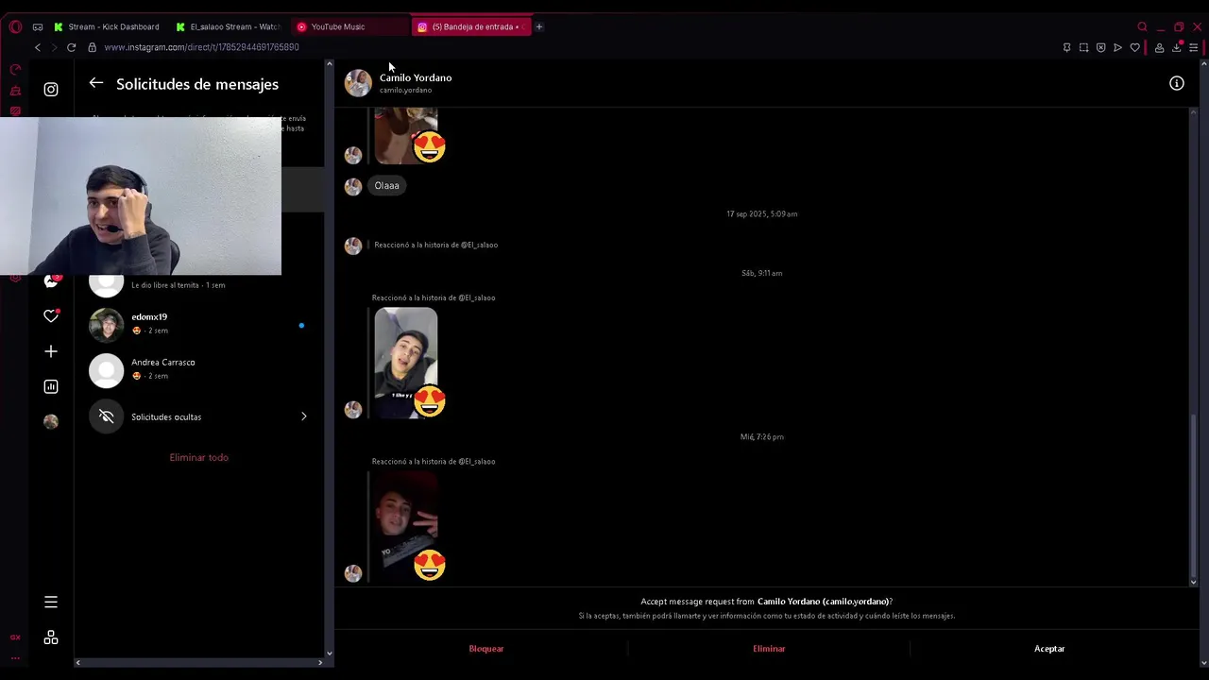Open Solicitudes ocultas hidden-eye icon
The image size is (1209, 680).
(x=107, y=416)
